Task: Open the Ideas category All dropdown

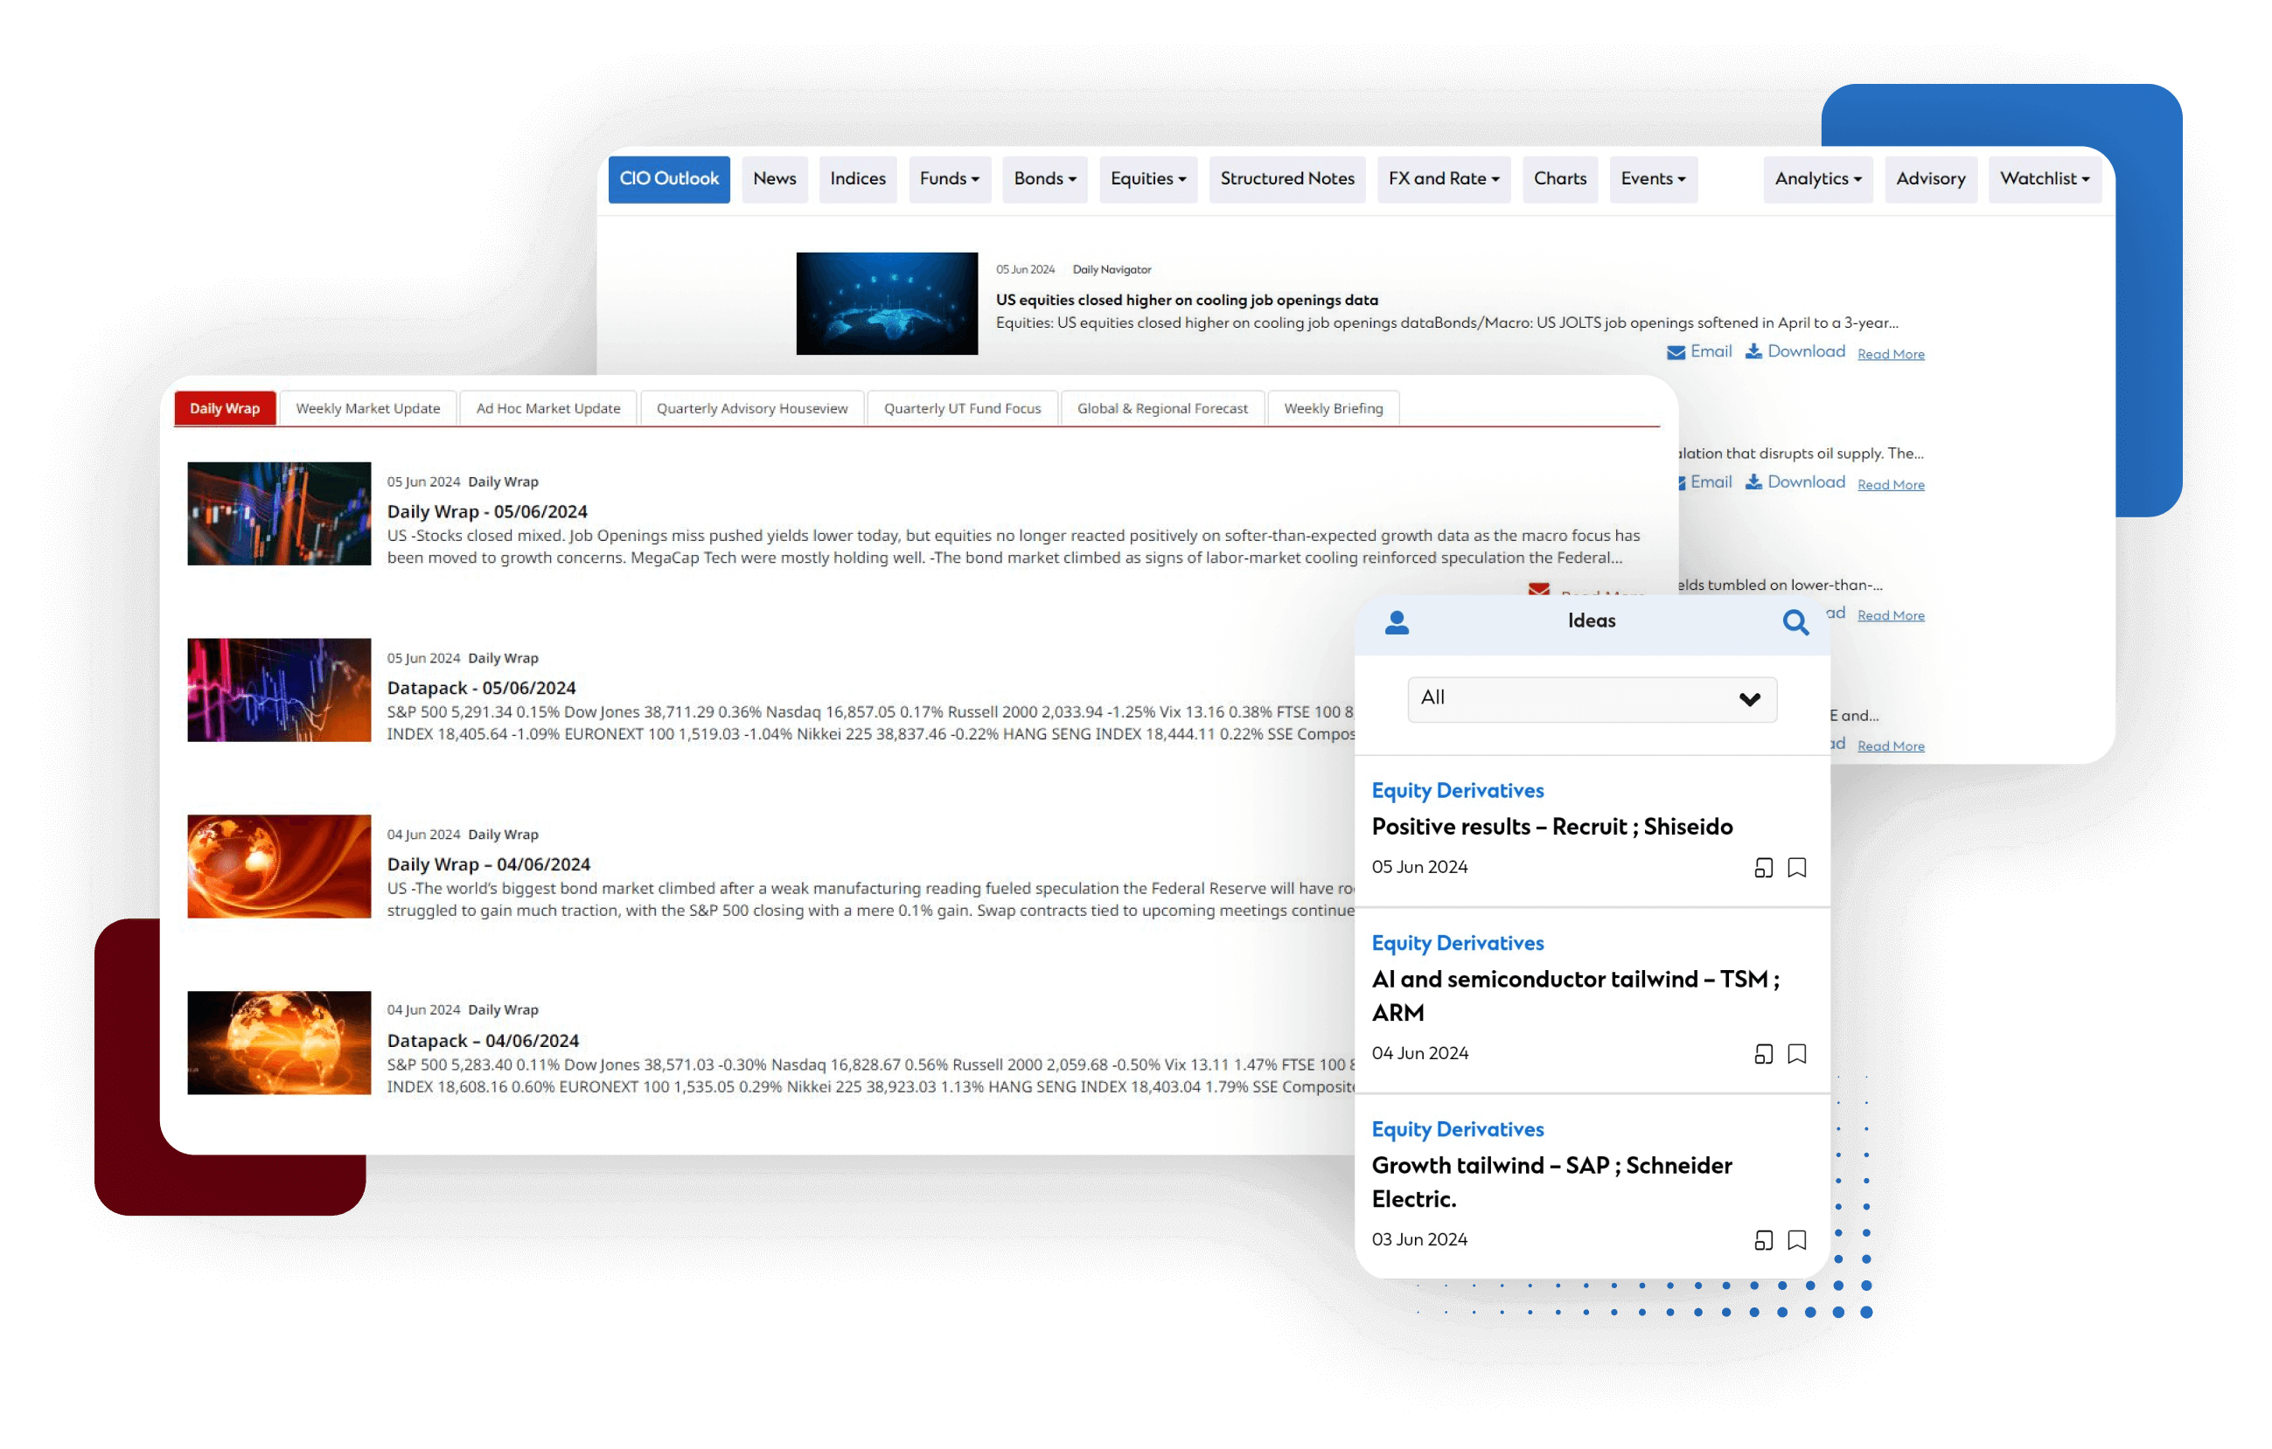Action: [1585, 697]
